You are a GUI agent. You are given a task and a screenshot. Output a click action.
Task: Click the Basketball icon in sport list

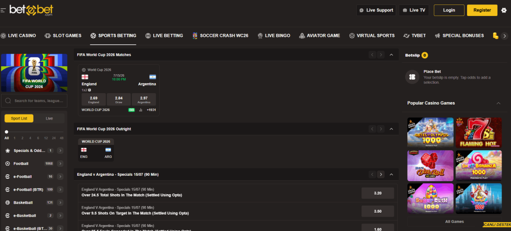click(7, 203)
